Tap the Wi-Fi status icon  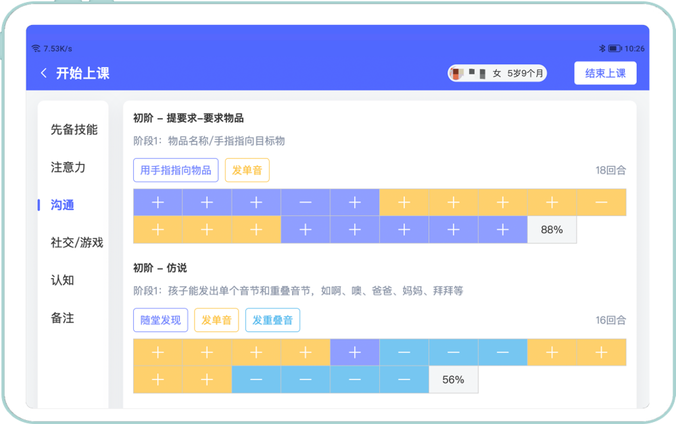36,49
